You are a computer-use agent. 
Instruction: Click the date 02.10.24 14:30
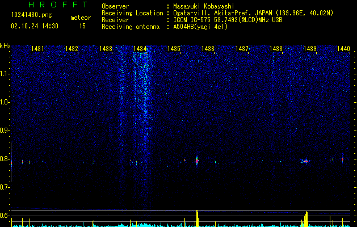click(x=35, y=26)
